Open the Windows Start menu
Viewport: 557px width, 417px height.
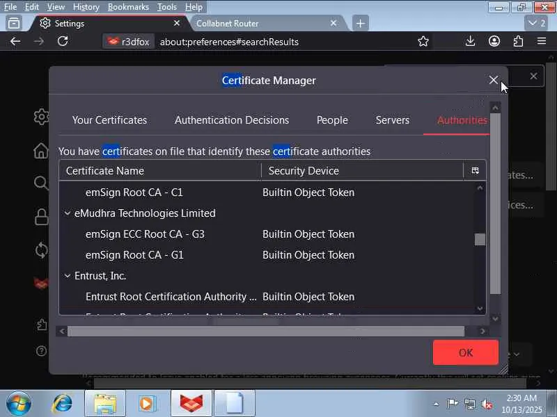coord(19,404)
